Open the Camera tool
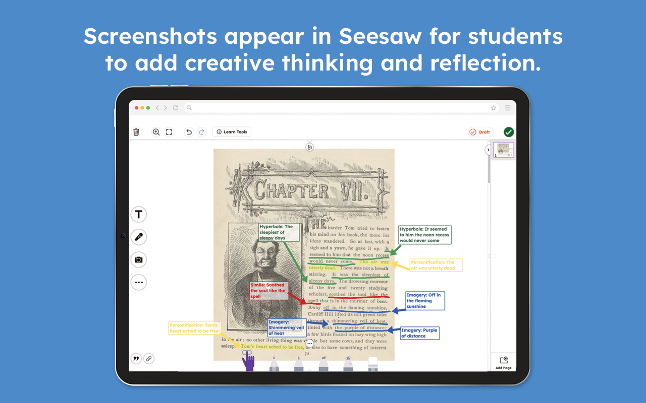The height and width of the screenshot is (403, 646). click(138, 259)
